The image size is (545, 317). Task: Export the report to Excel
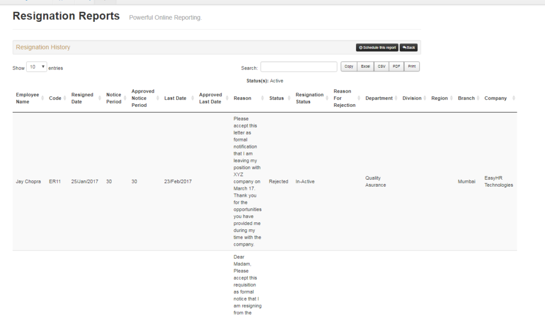[x=365, y=66]
